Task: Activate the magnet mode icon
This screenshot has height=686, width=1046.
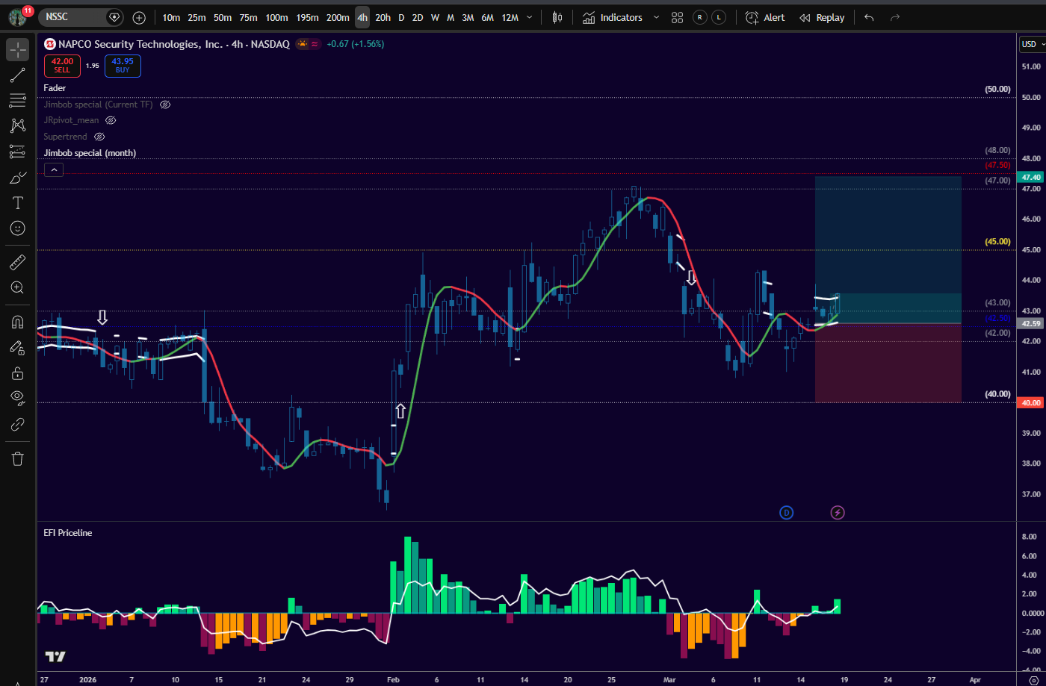Action: pos(18,322)
